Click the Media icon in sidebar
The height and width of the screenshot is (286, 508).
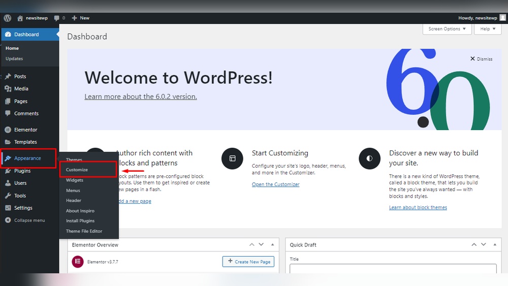tap(8, 89)
